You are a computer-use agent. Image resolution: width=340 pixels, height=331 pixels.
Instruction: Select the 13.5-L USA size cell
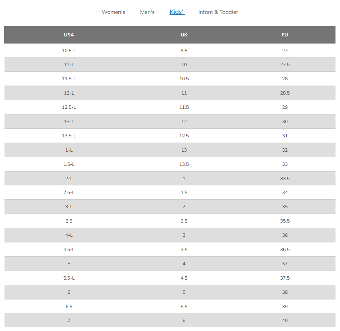[x=69, y=136]
